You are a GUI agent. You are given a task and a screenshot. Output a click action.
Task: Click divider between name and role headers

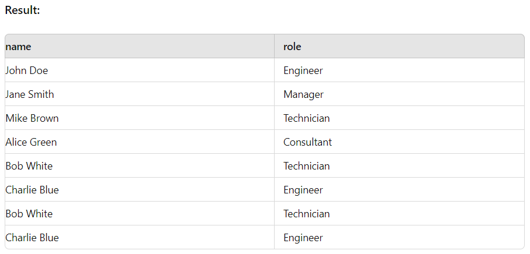pyautogui.click(x=274, y=46)
